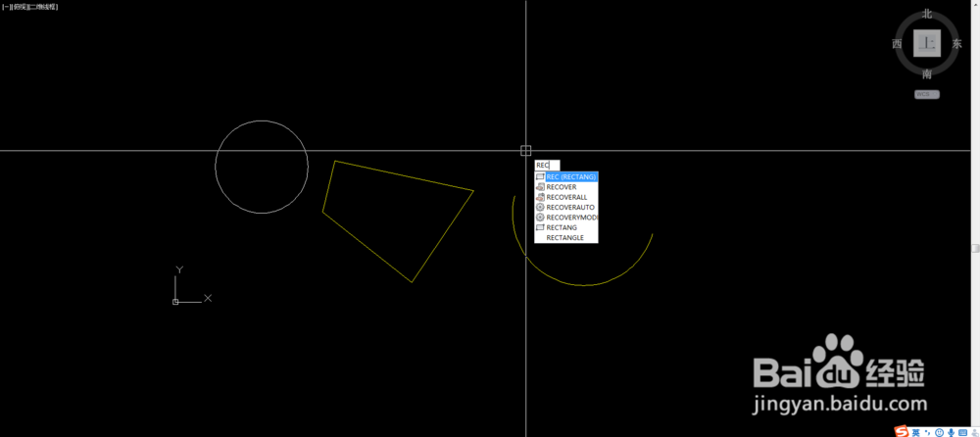Choose RECOVERALL from the command suggestions
Image resolution: width=980 pixels, height=437 pixels.
[x=566, y=197]
